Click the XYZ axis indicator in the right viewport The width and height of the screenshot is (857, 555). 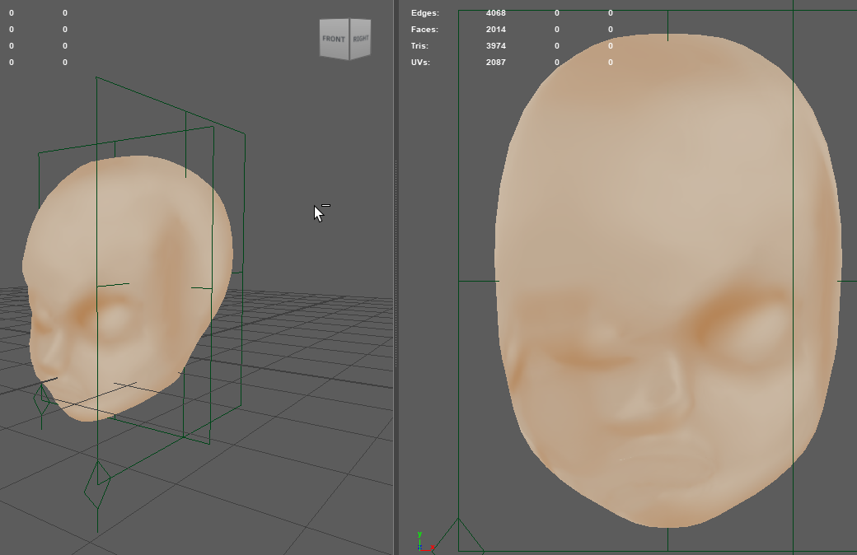424,541
